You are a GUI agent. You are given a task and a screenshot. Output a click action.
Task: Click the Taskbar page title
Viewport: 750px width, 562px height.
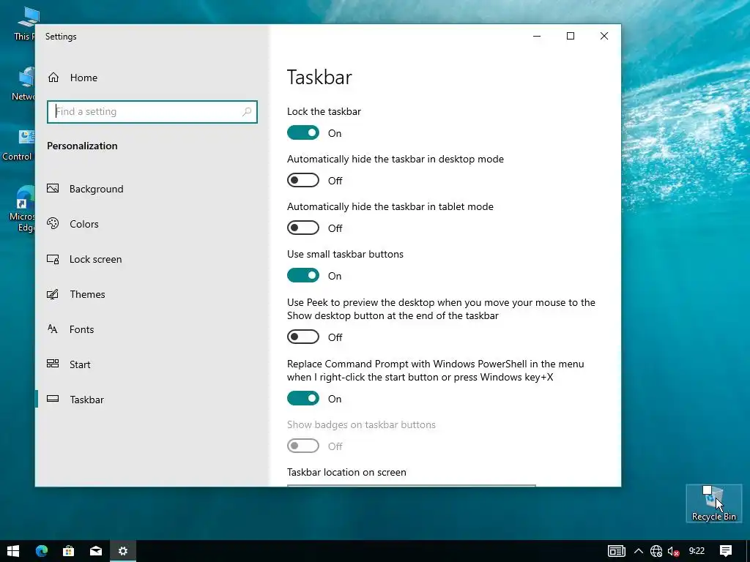319,78
